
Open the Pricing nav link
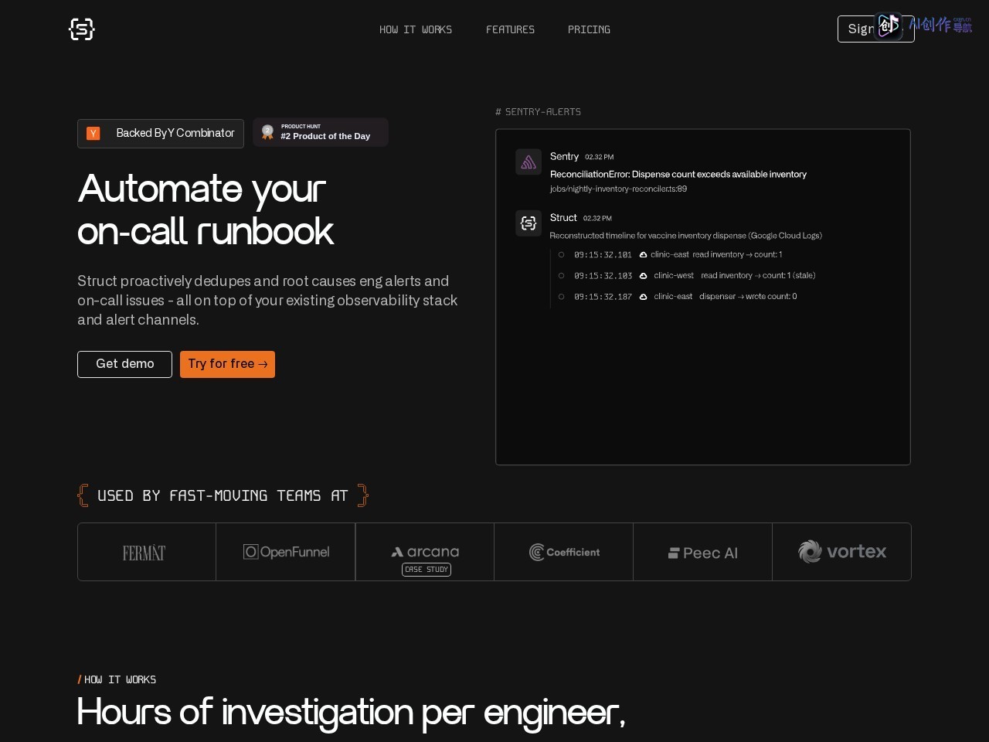point(589,29)
